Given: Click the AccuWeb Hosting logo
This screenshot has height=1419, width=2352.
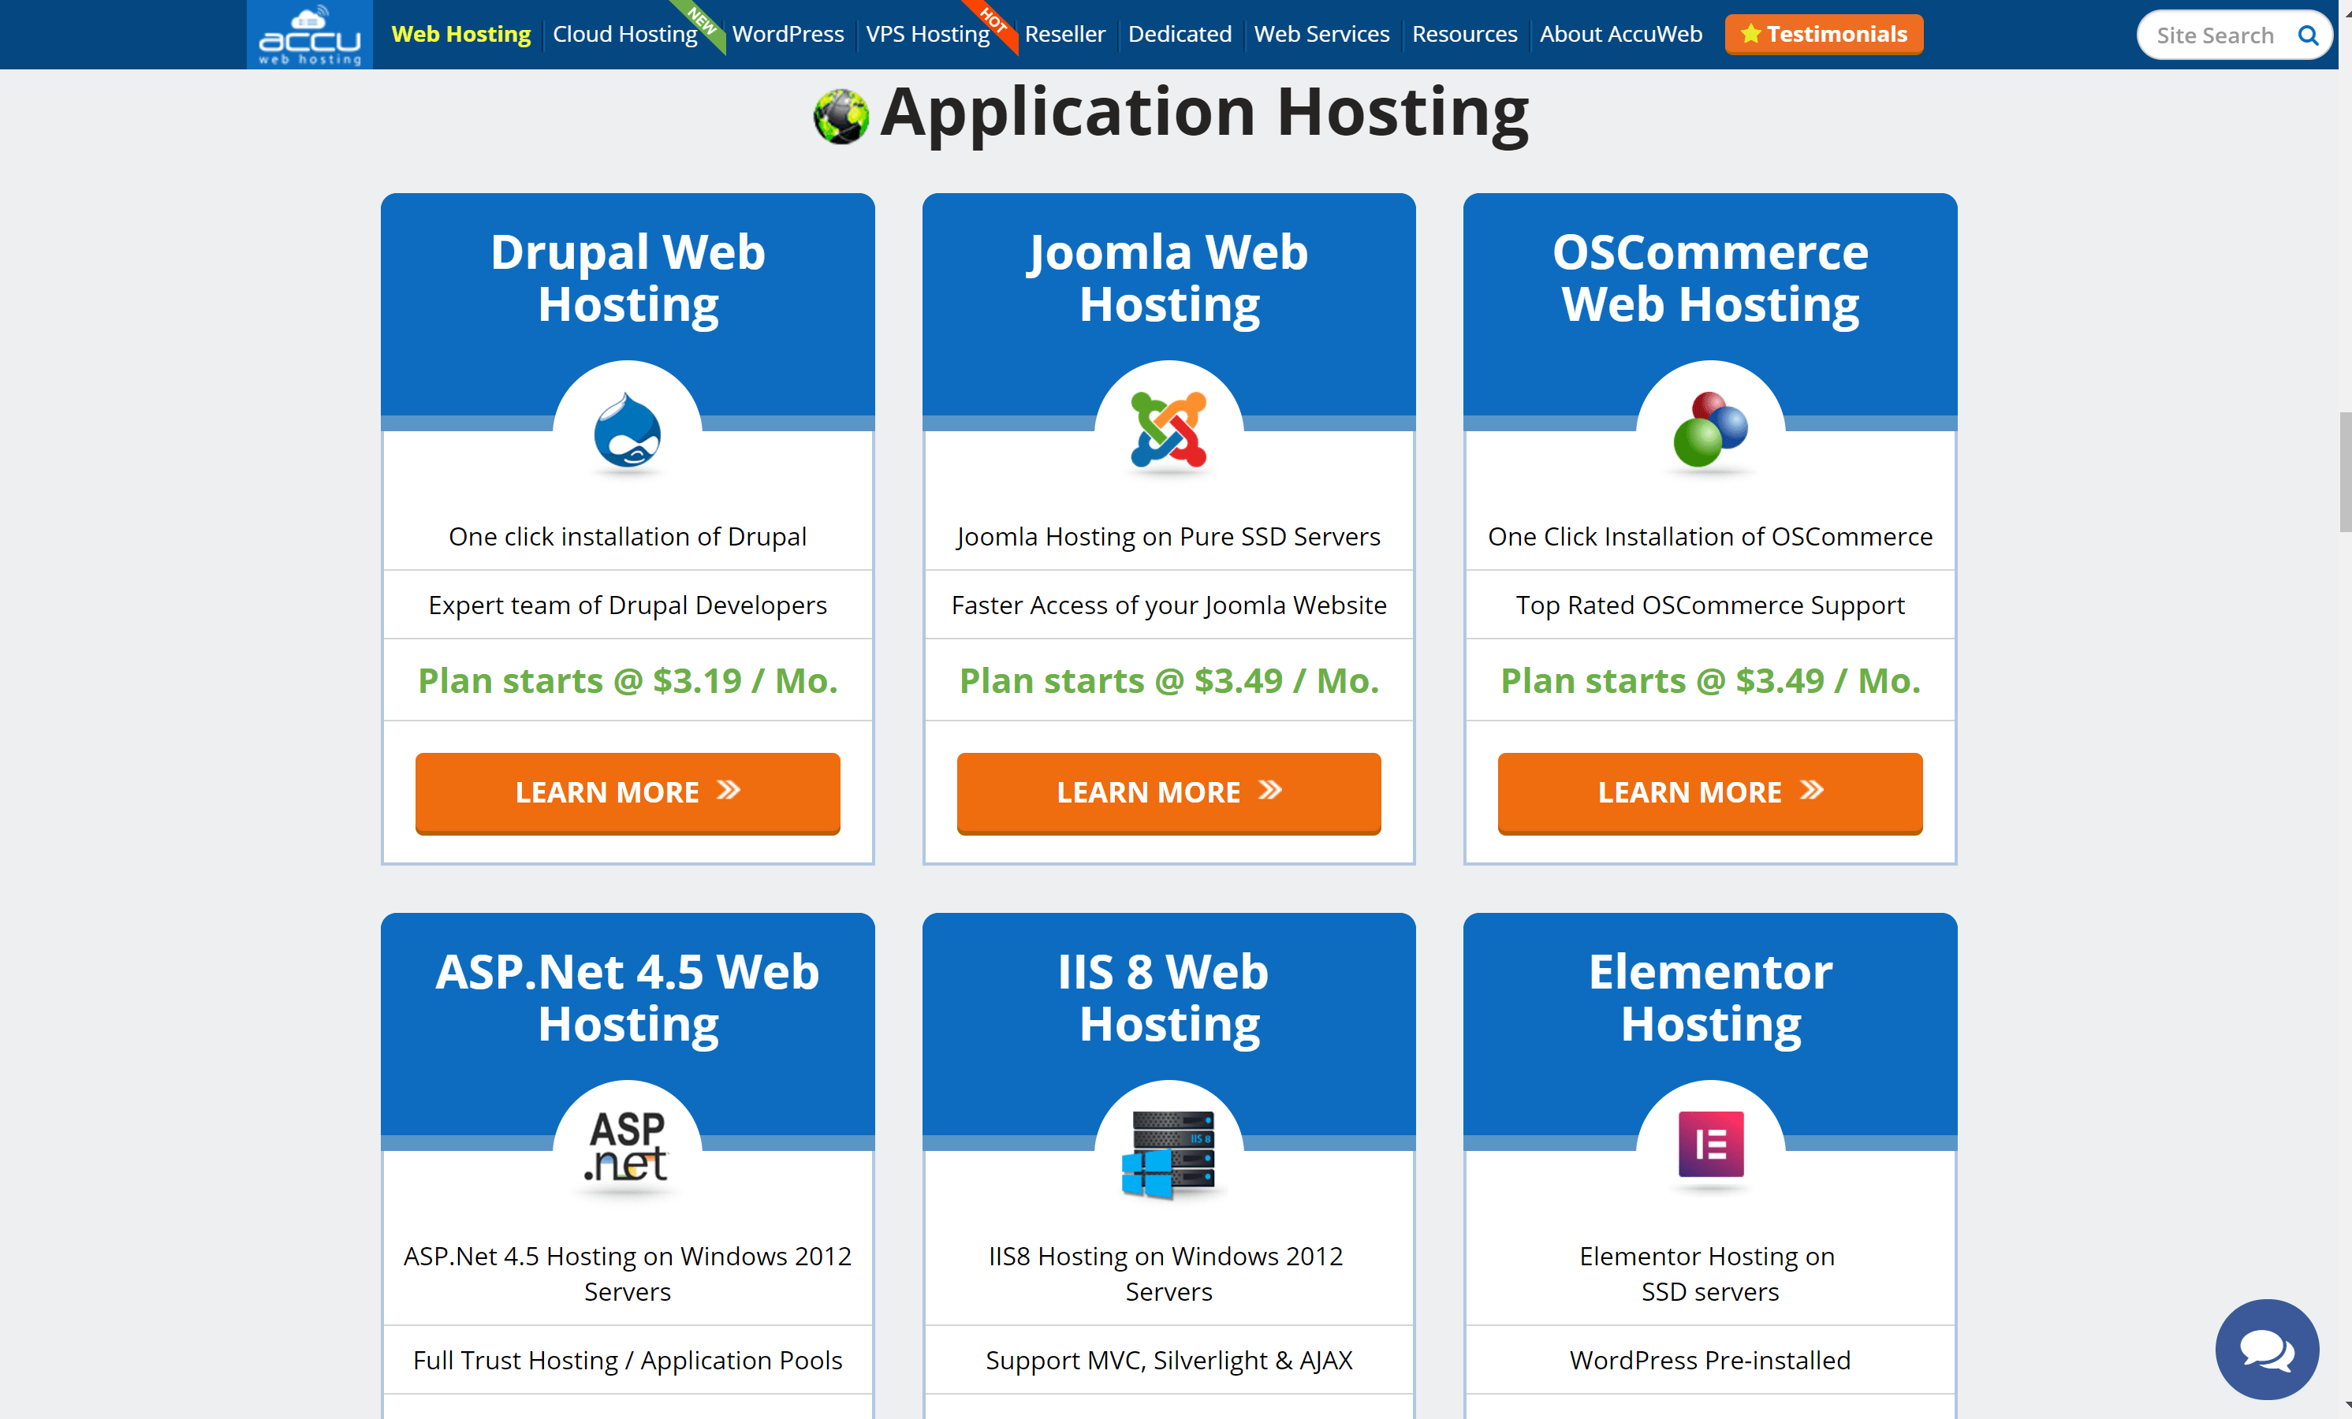Looking at the screenshot, I should coord(309,35).
